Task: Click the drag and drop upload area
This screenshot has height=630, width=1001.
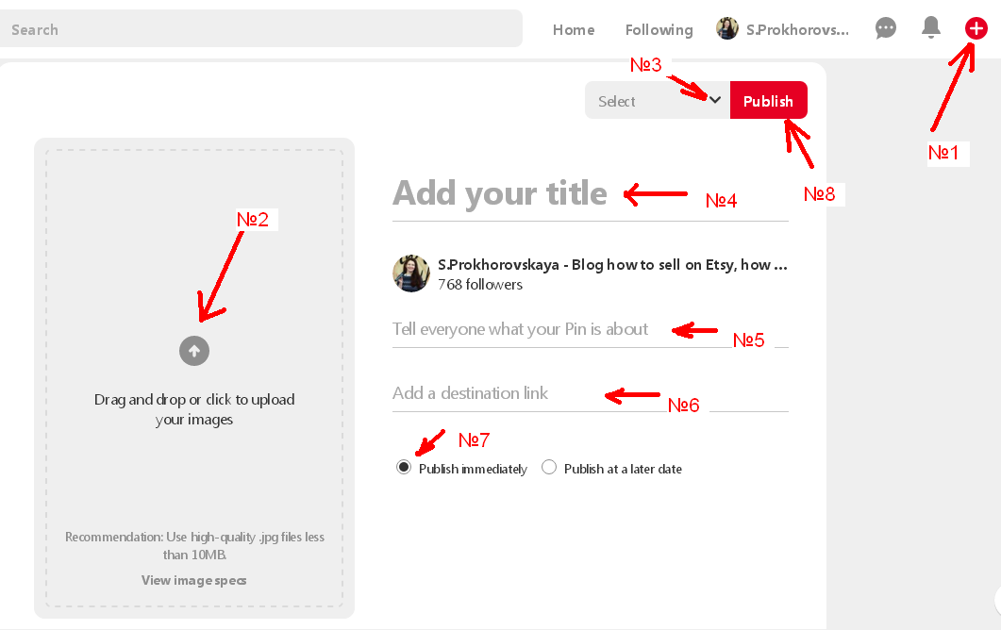Action: click(x=194, y=378)
